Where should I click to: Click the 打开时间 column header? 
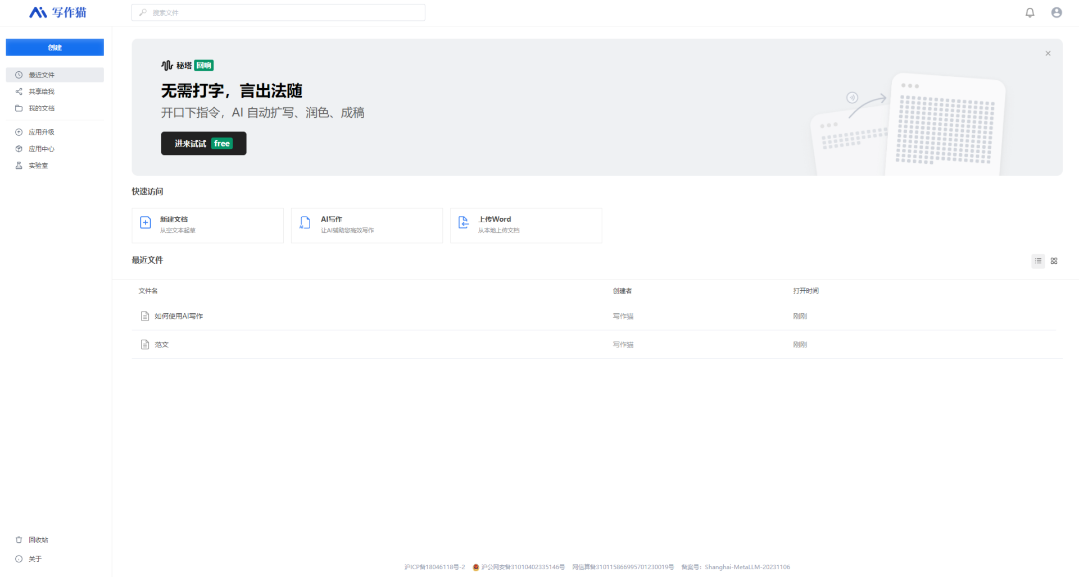(806, 291)
